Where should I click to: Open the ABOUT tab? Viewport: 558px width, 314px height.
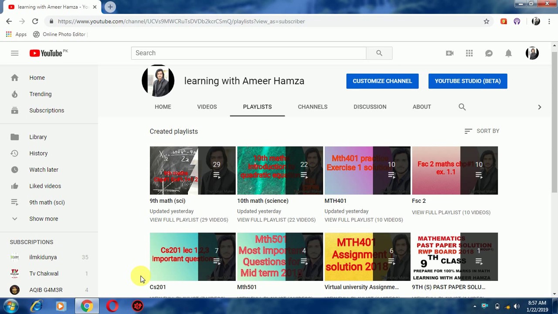click(x=422, y=107)
